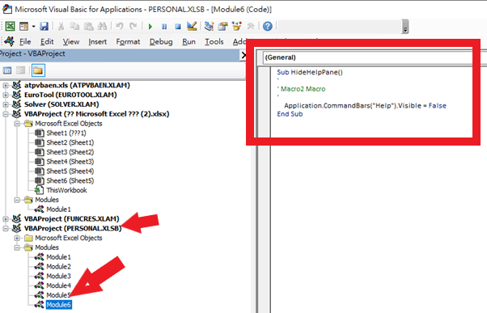This screenshot has width=487, height=313.
Task: Open Object Browser toolbar icon
Action: (237, 26)
